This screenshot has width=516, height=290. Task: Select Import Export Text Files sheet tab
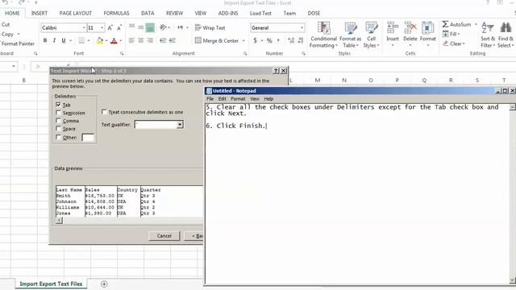coord(51,284)
